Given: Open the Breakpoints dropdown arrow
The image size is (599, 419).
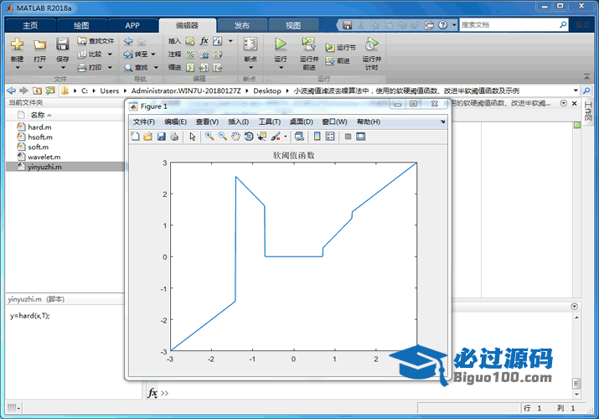Looking at the screenshot, I should (251, 68).
